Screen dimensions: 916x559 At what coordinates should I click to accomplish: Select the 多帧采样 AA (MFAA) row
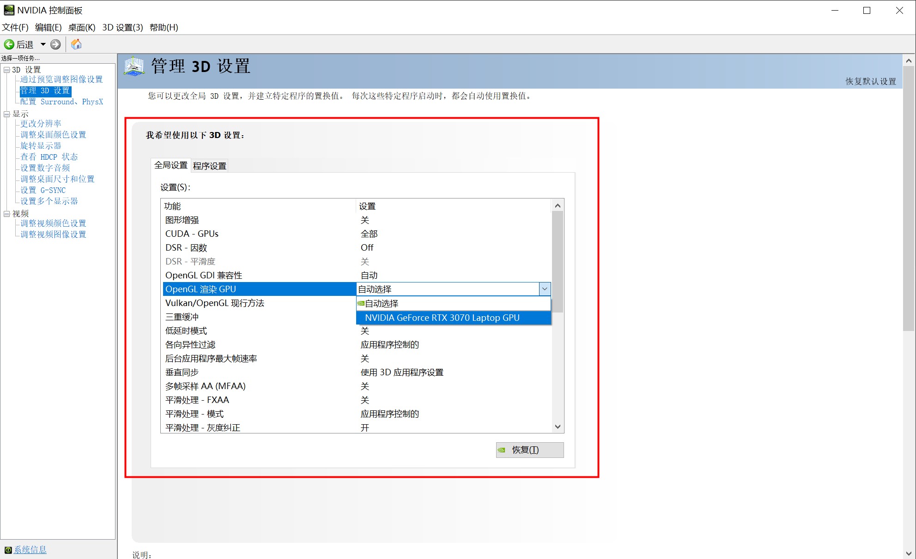point(356,386)
